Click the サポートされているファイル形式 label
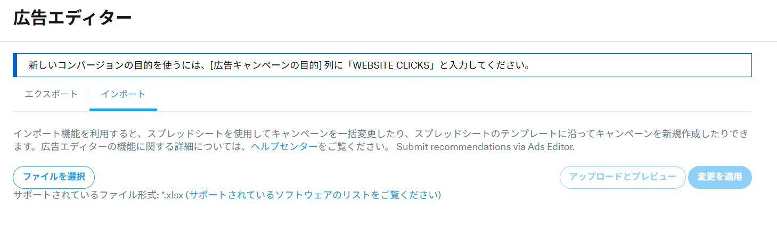 (85, 195)
